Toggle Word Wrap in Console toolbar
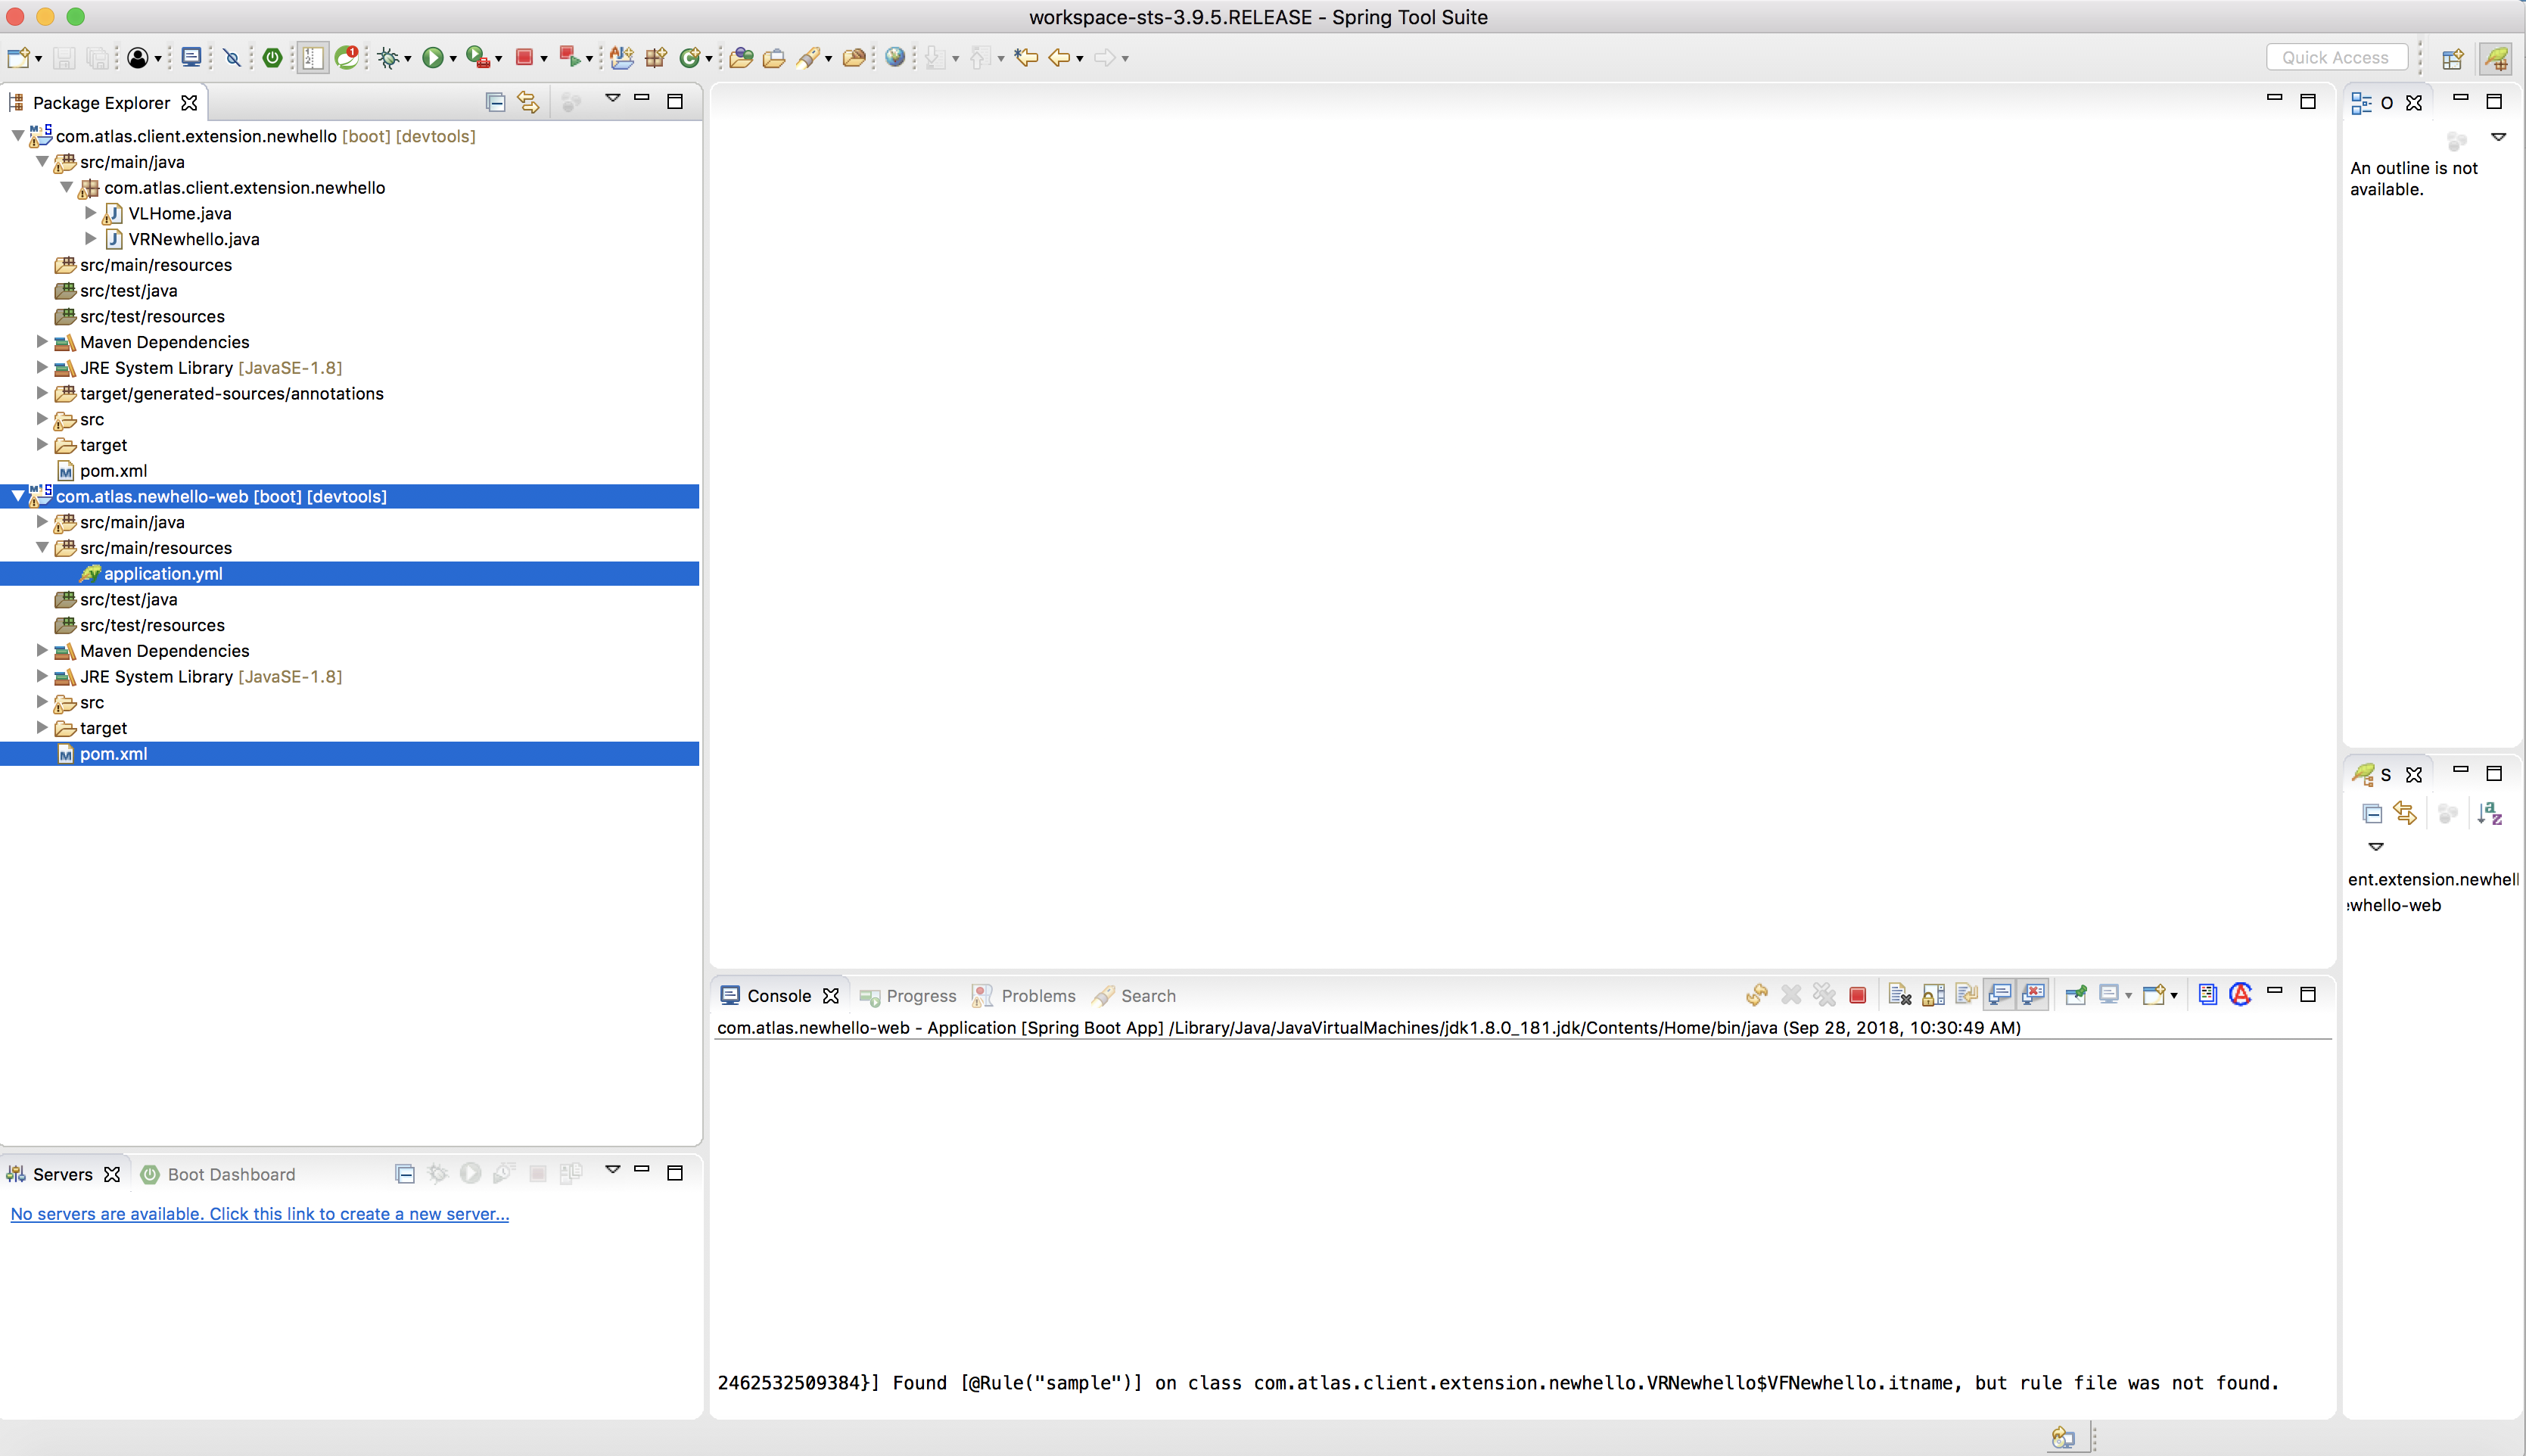Image resolution: width=2526 pixels, height=1456 pixels. coord(1966,995)
